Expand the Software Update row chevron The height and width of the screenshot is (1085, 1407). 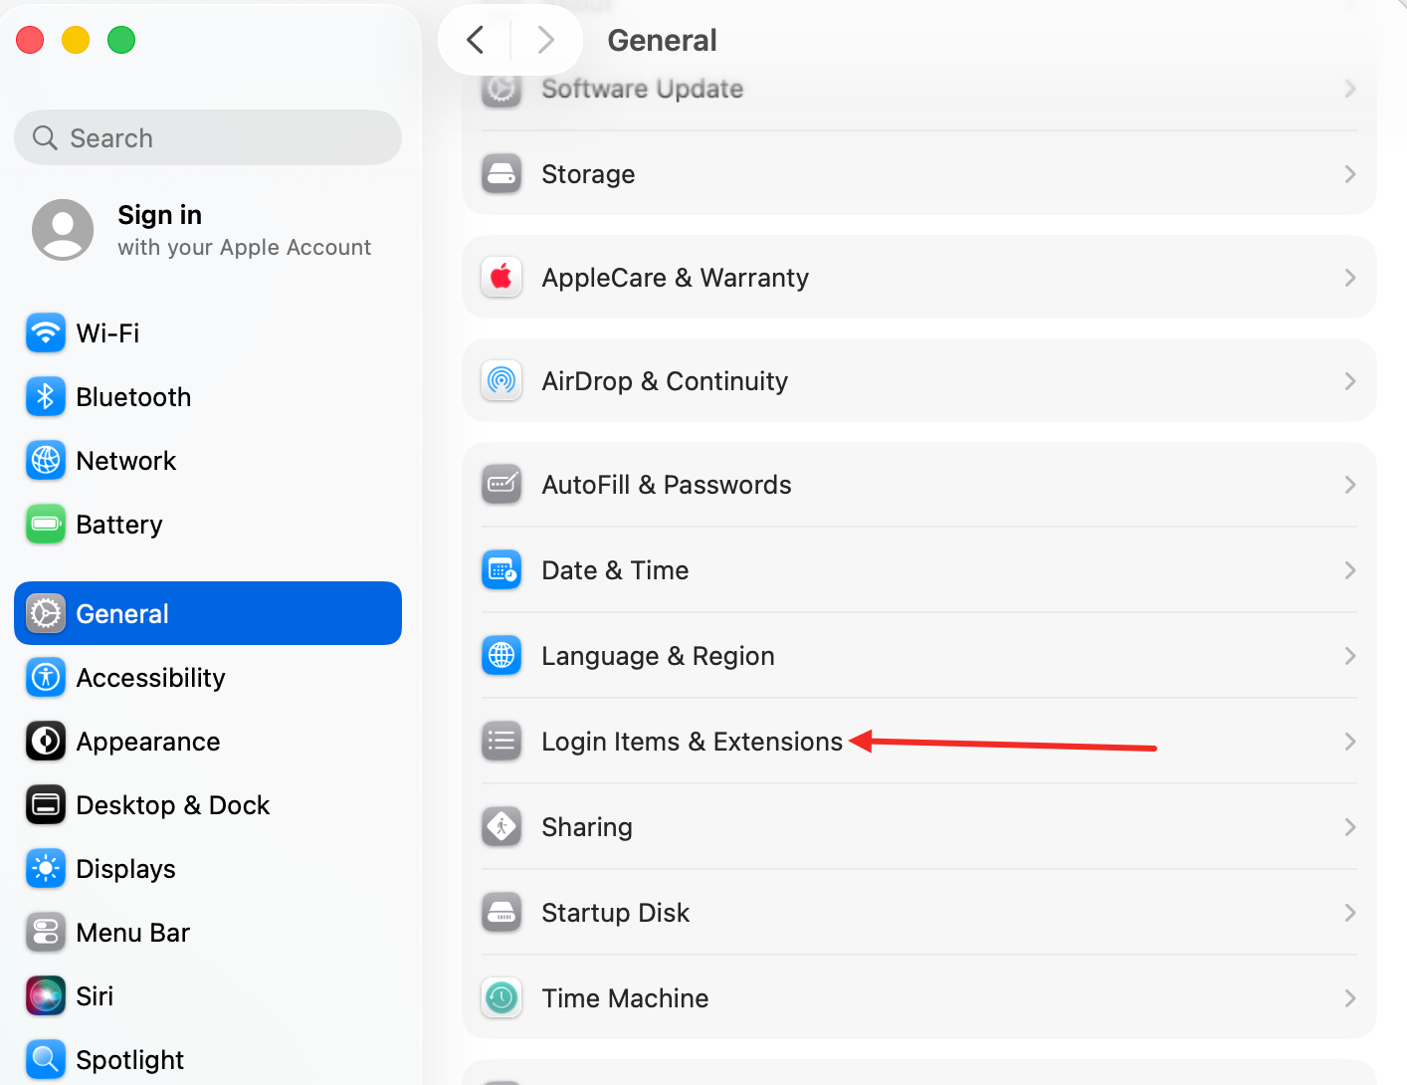click(1350, 89)
